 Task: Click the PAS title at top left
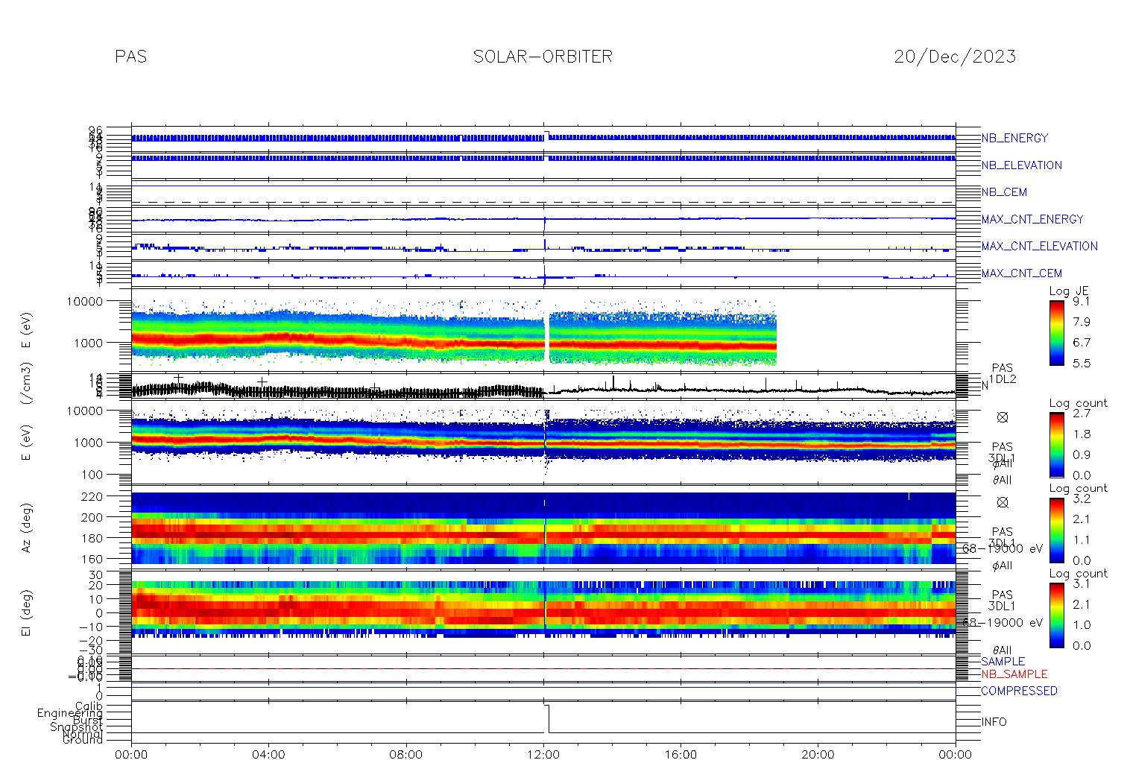[x=131, y=57]
